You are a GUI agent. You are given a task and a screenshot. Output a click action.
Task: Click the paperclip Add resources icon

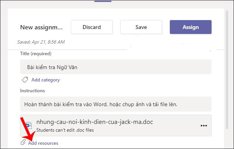click(x=23, y=142)
